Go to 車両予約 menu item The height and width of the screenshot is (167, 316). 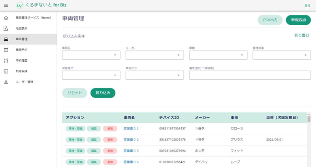tap(28, 50)
